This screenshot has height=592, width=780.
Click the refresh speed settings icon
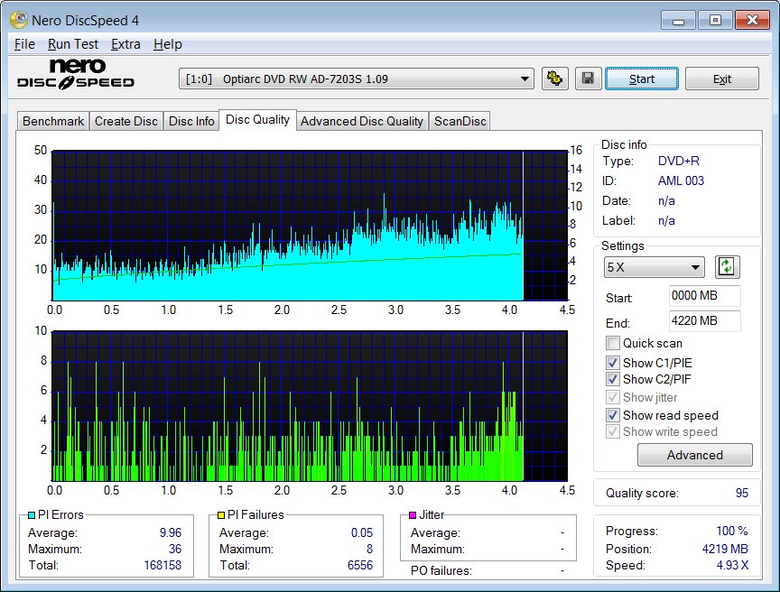727,267
